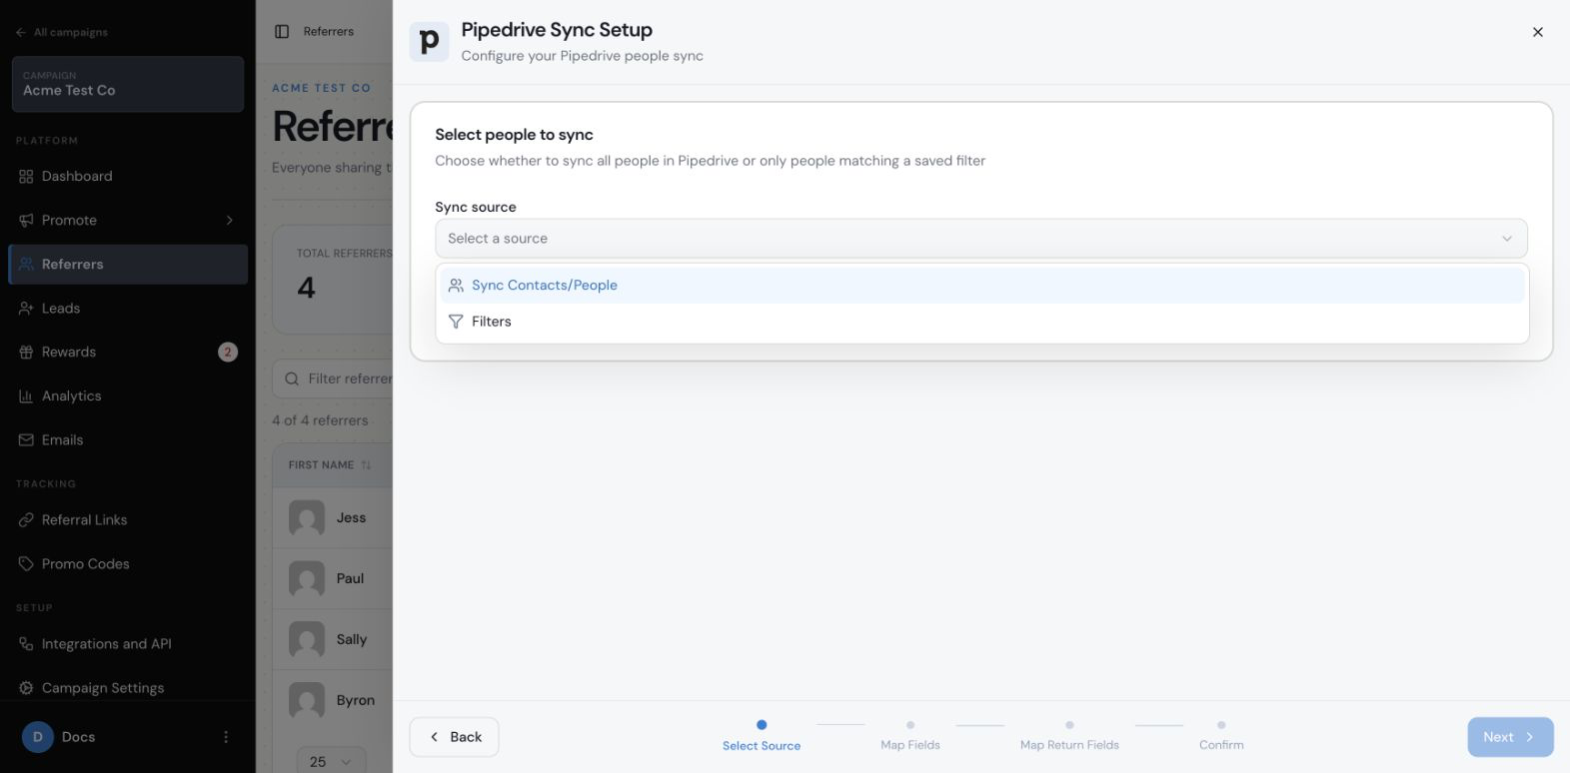Click the Emails envelope icon

click(x=26, y=440)
